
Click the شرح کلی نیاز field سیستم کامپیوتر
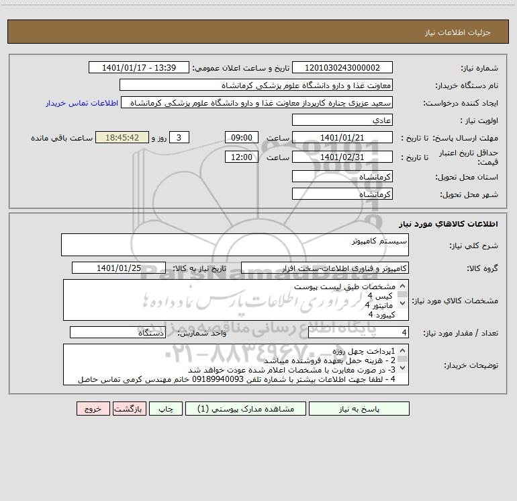(x=235, y=245)
